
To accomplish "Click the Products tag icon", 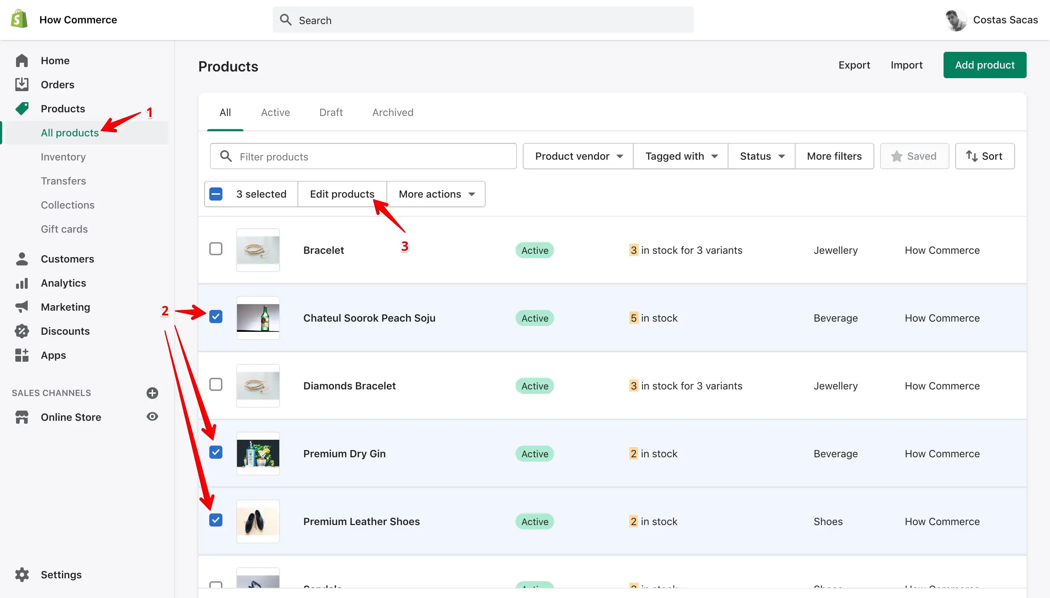I will point(22,108).
